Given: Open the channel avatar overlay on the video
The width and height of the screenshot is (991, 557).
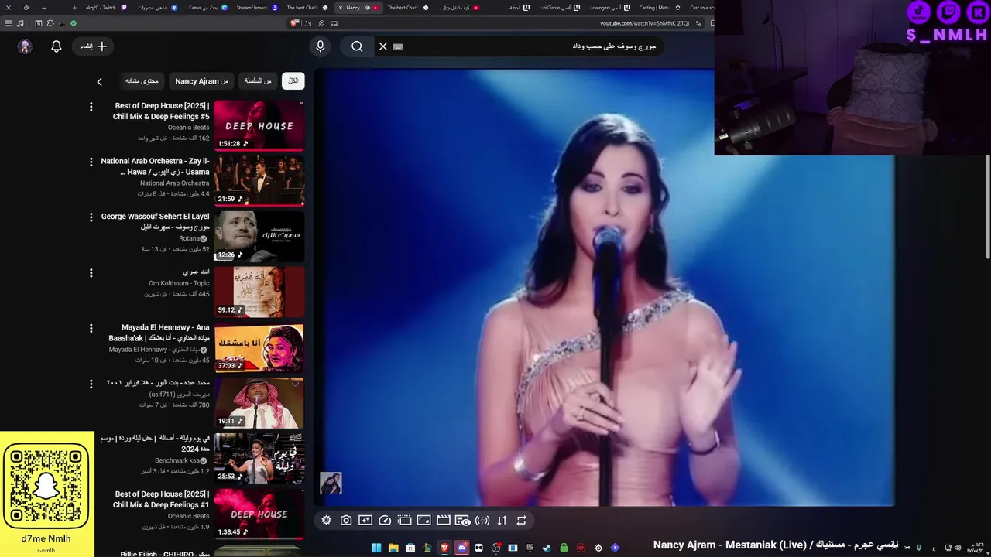Looking at the screenshot, I should [x=331, y=483].
